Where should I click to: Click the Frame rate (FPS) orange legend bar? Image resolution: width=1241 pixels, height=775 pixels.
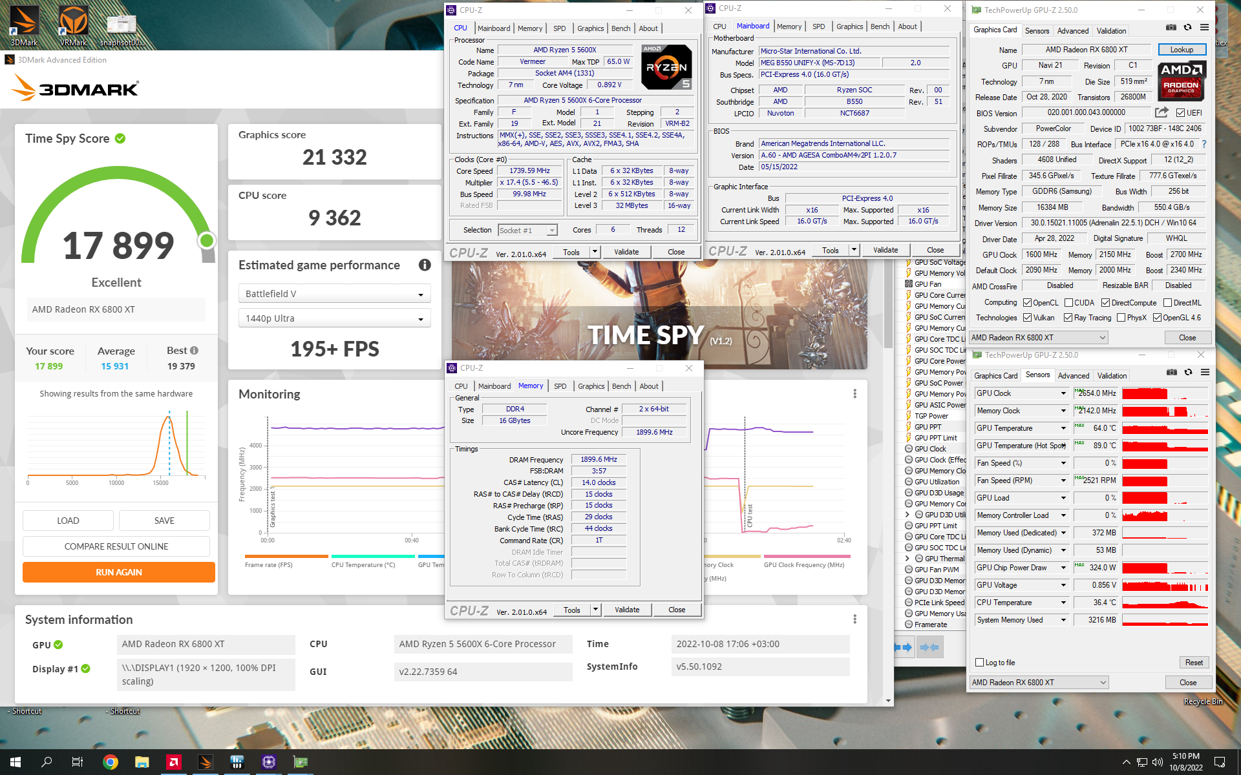click(286, 556)
